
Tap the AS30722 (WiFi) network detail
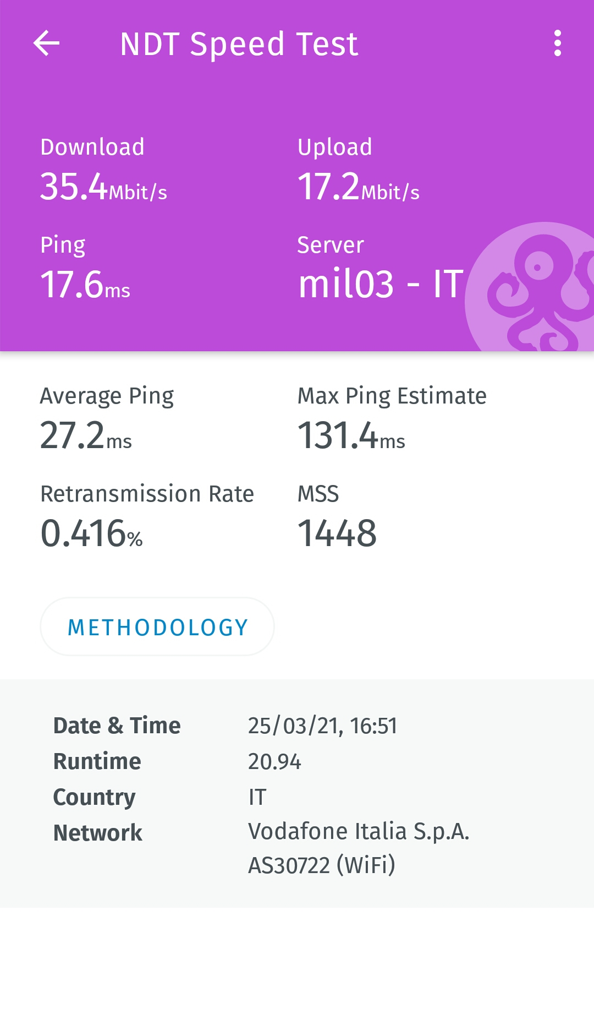tap(322, 865)
